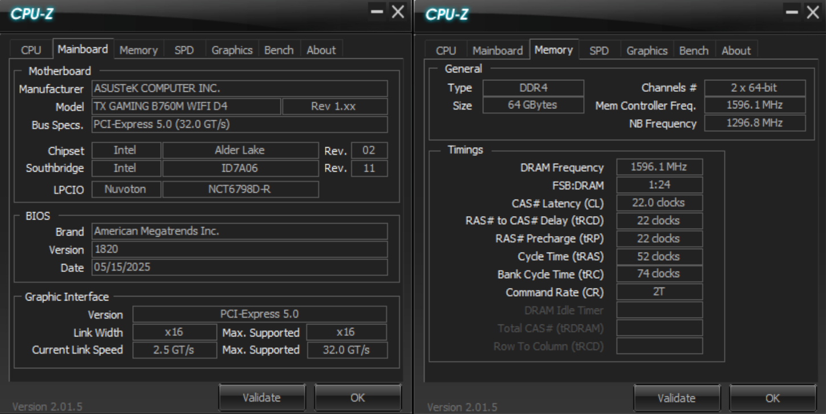The width and height of the screenshot is (826, 414).
Task: Close the CPU-Z window showing Memory timings
Action: click(812, 12)
